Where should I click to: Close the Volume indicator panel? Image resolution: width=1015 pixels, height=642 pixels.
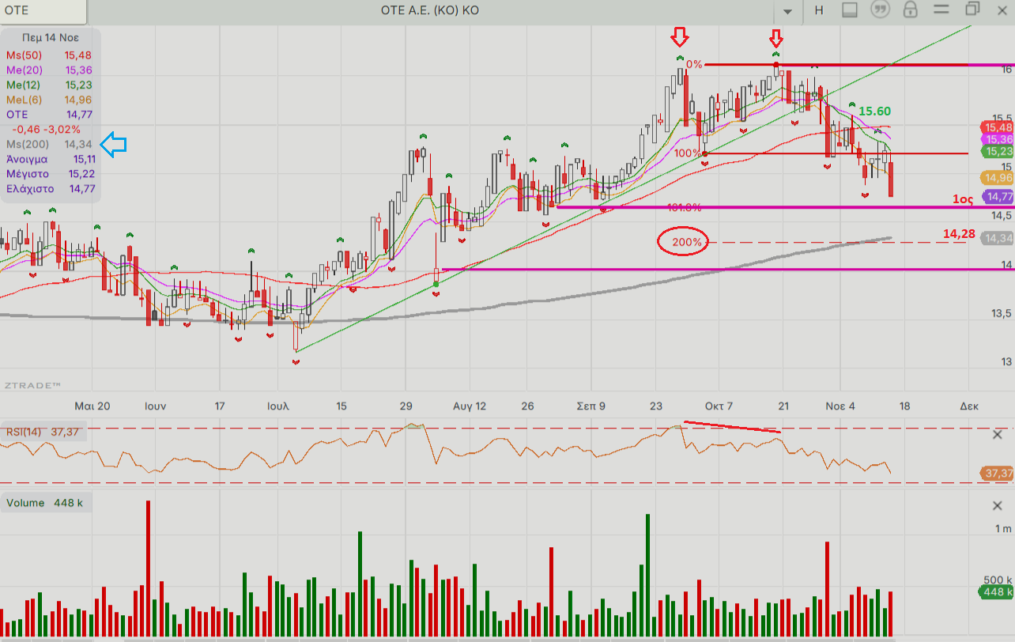998,506
